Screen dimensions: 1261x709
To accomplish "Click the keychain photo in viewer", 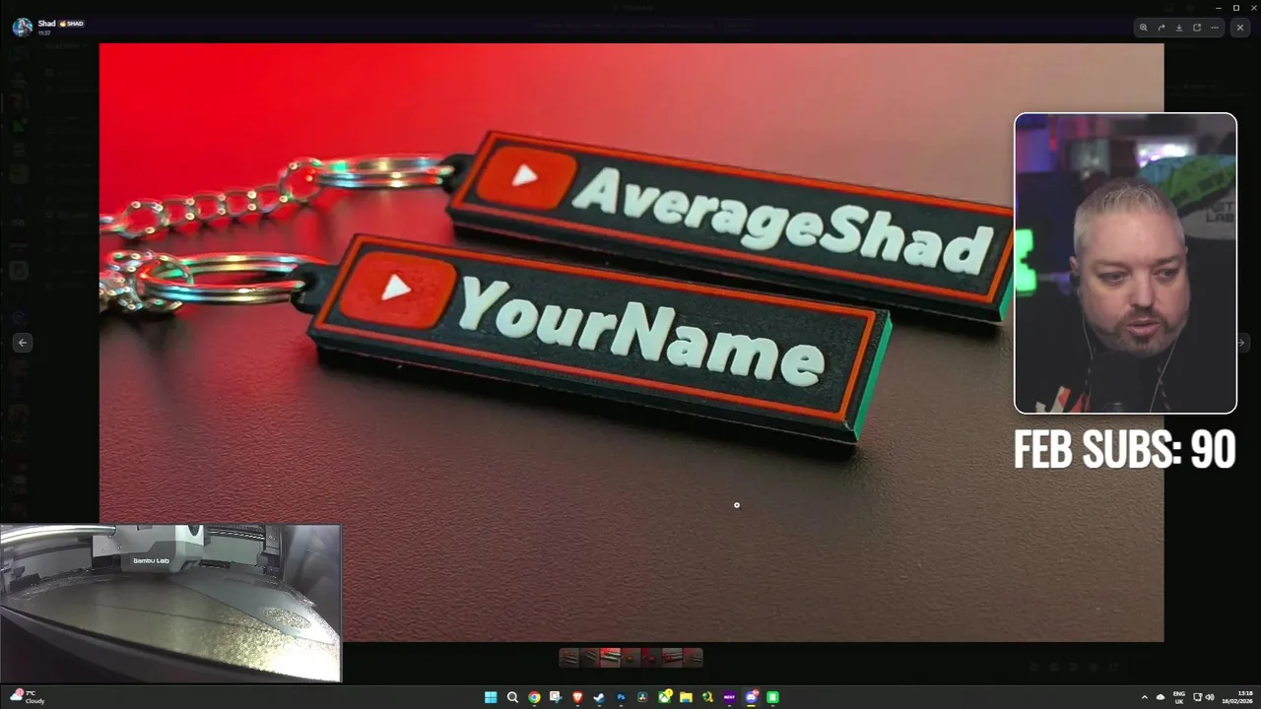I will click(630, 343).
